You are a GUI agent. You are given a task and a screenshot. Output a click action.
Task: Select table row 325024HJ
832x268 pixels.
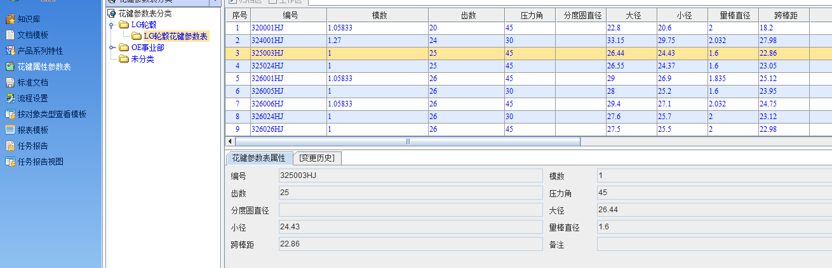(x=528, y=66)
